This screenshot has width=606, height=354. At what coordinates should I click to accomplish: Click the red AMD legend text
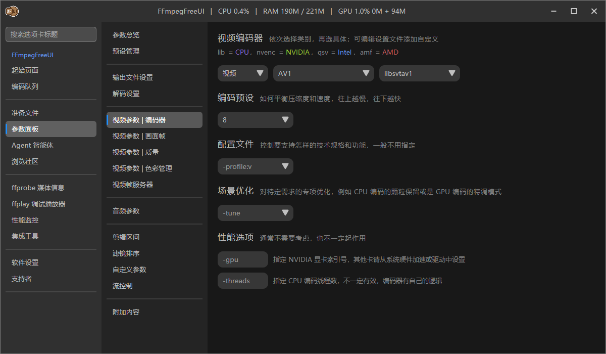pos(390,52)
